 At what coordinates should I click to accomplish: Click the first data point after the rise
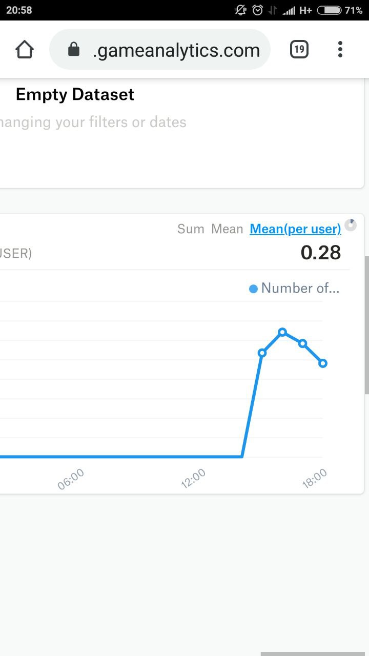(262, 353)
